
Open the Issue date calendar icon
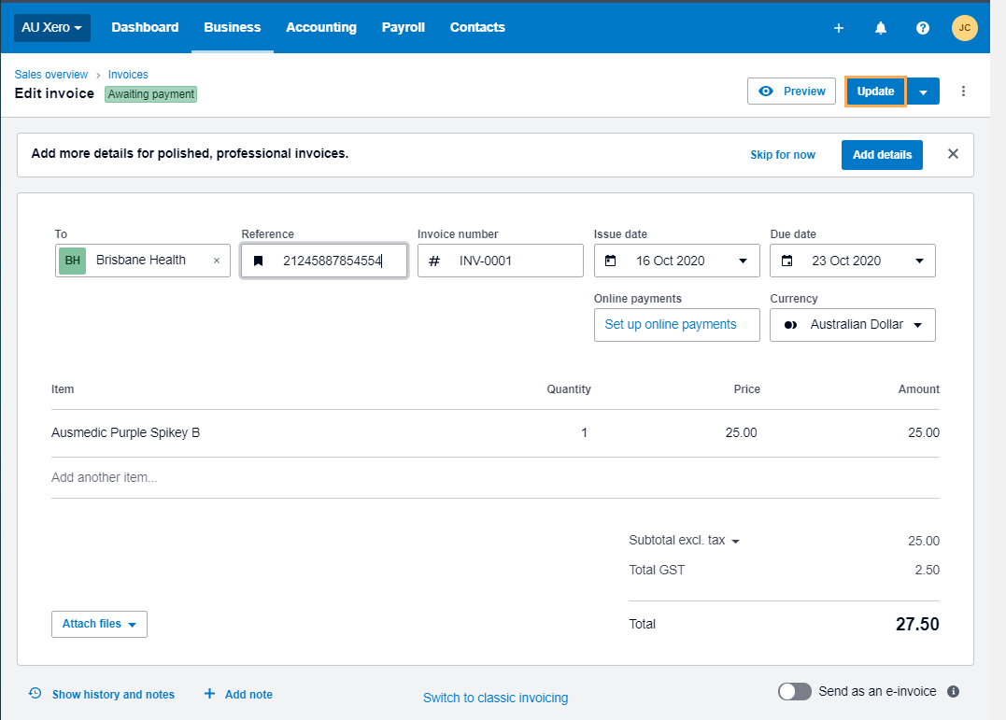point(610,261)
